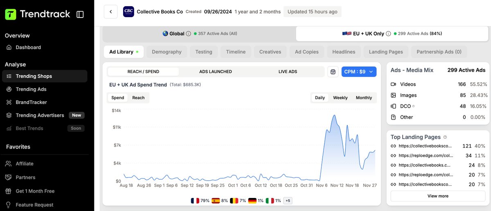Click the Videos camera icon

point(393,84)
